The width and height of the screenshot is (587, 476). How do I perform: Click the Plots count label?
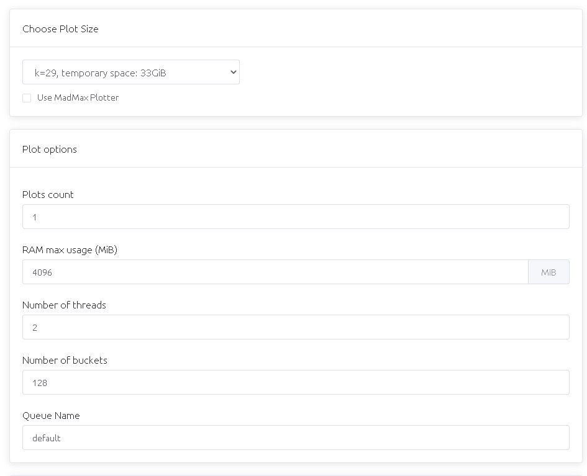coord(48,194)
